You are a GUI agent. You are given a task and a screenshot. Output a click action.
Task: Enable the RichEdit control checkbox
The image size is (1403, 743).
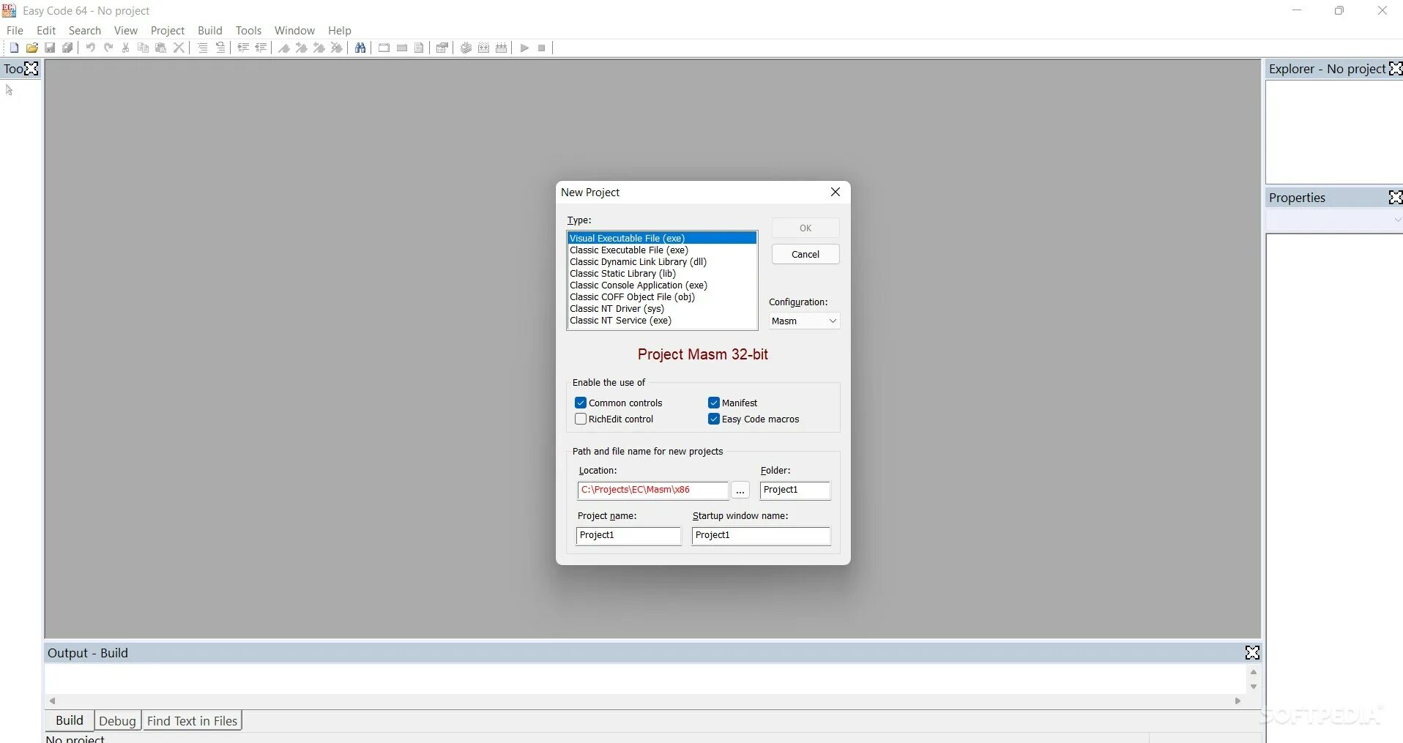pos(581,419)
